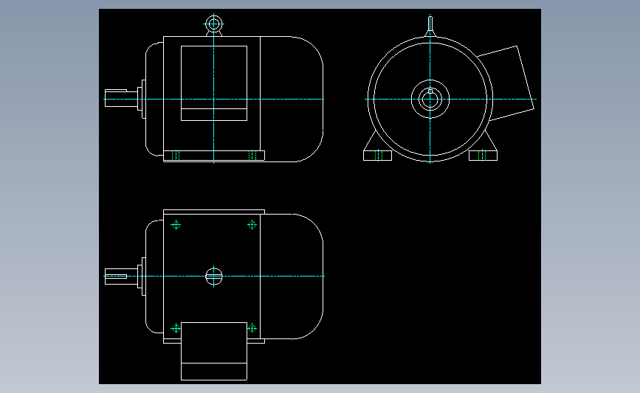
Task: Click the motor shaft in the side view
Action: point(121,98)
